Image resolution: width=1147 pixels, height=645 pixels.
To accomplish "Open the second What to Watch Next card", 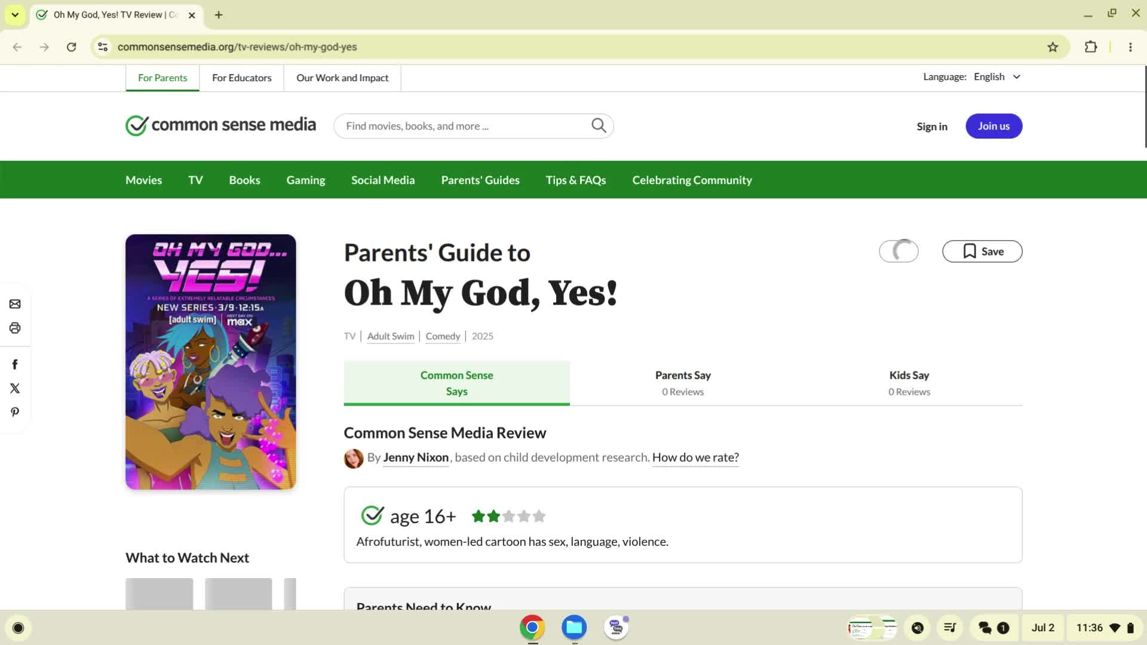I will [x=238, y=594].
